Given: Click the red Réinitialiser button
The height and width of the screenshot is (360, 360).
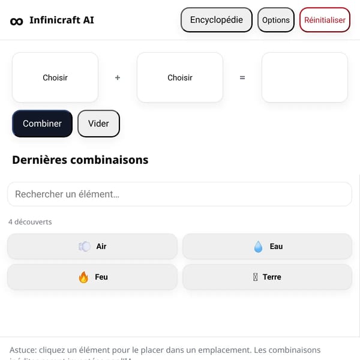Looking at the screenshot, I should [325, 20].
